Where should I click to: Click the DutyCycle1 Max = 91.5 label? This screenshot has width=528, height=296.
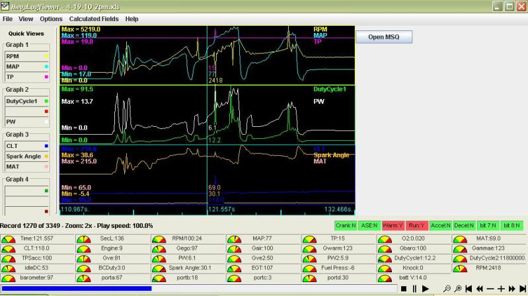pos(77,89)
